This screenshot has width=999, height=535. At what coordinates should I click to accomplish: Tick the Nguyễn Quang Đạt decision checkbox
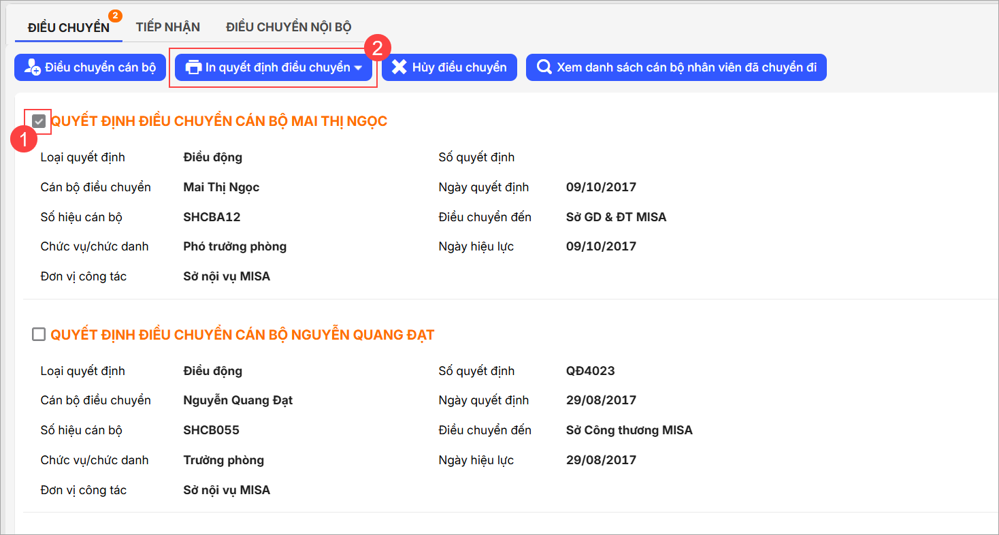[x=39, y=334]
